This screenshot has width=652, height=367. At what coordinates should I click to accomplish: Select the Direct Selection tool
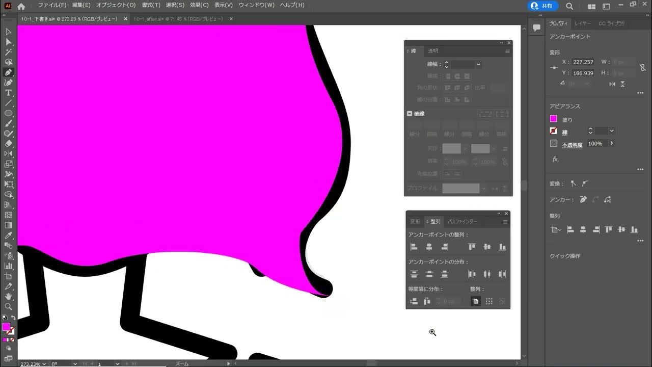point(8,42)
